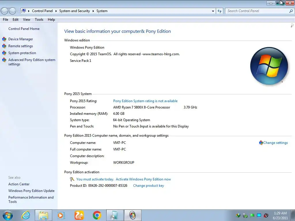Viewport: 295px width, 221px height.
Task: Click the disc installer taskbar item
Action: (x=115, y=215)
